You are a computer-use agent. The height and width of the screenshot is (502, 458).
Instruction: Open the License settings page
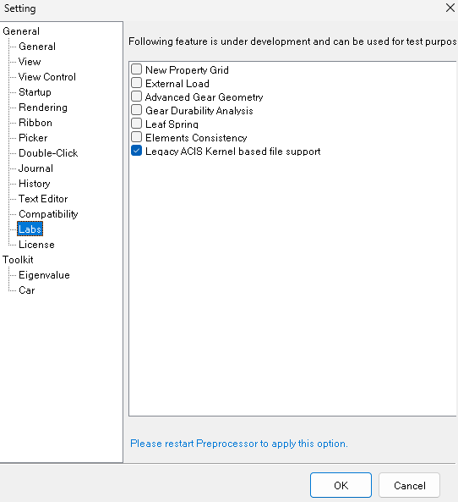36,245
